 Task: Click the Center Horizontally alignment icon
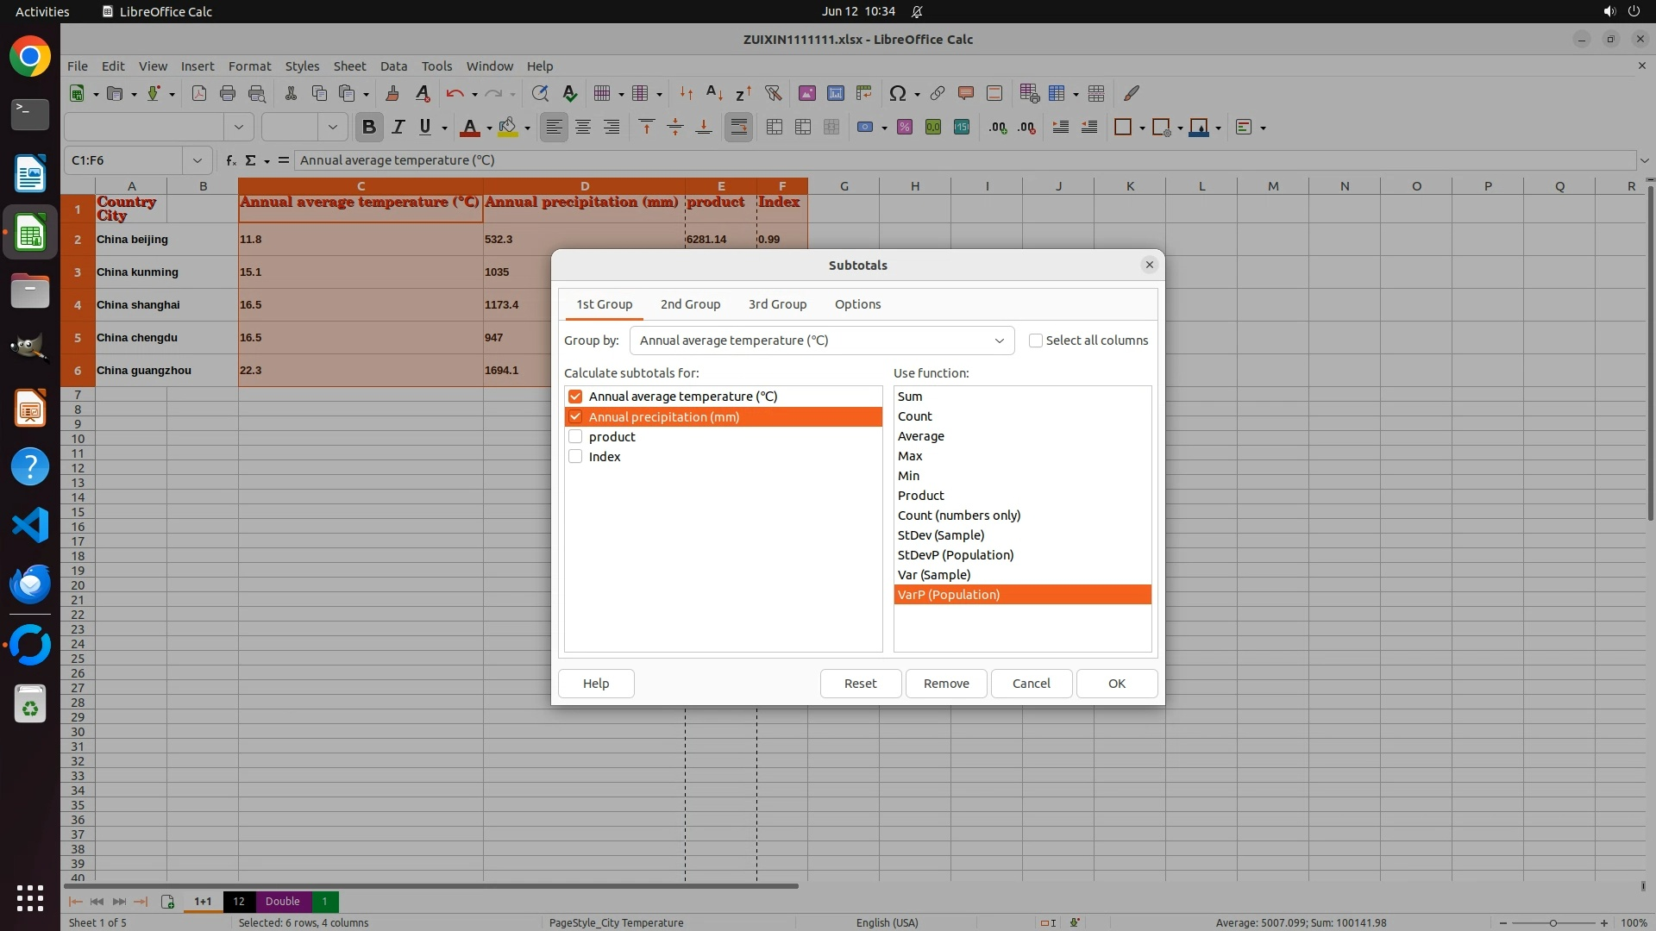click(x=583, y=128)
